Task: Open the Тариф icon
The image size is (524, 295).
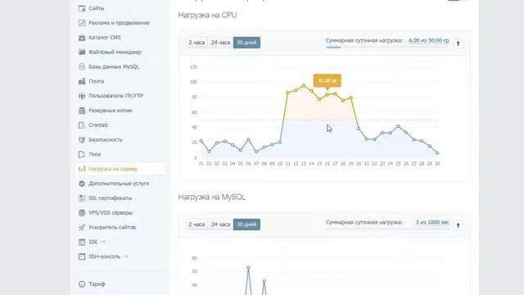Action: click(82, 284)
